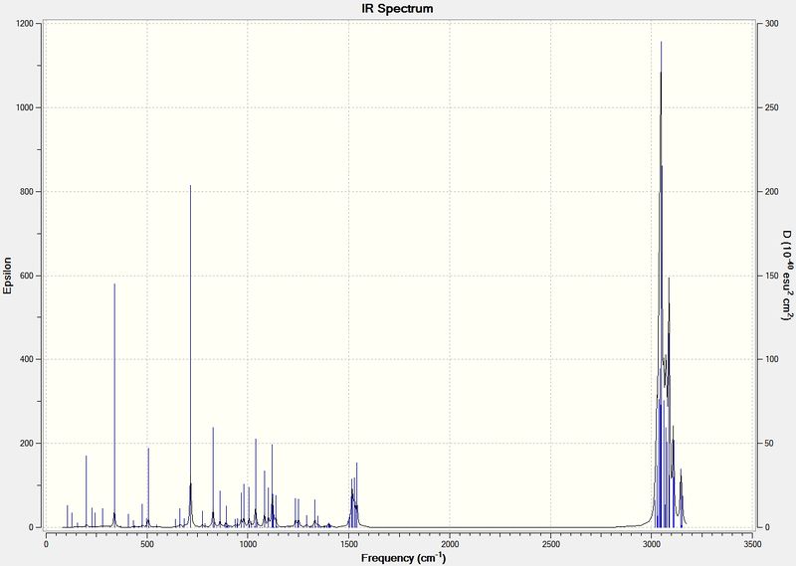
Task: Click the 0 tick on the Frequency axis
Action: [x=46, y=544]
